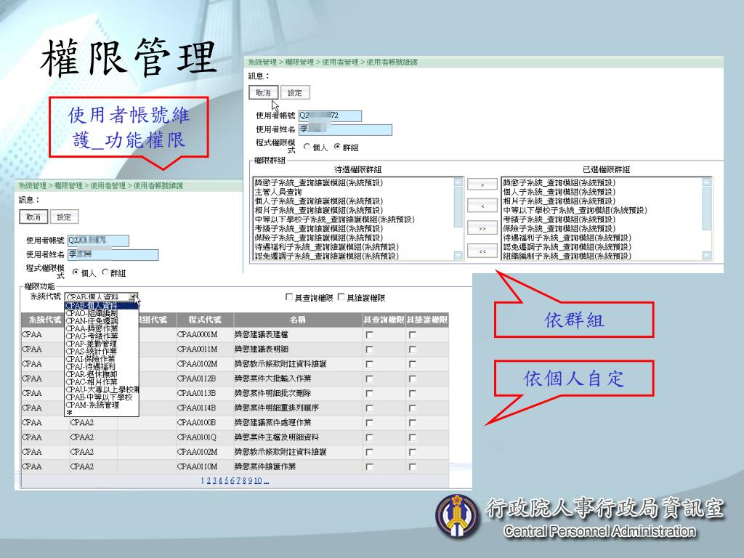Click 使用者姓名 field in the 權限功能 window

(113, 255)
